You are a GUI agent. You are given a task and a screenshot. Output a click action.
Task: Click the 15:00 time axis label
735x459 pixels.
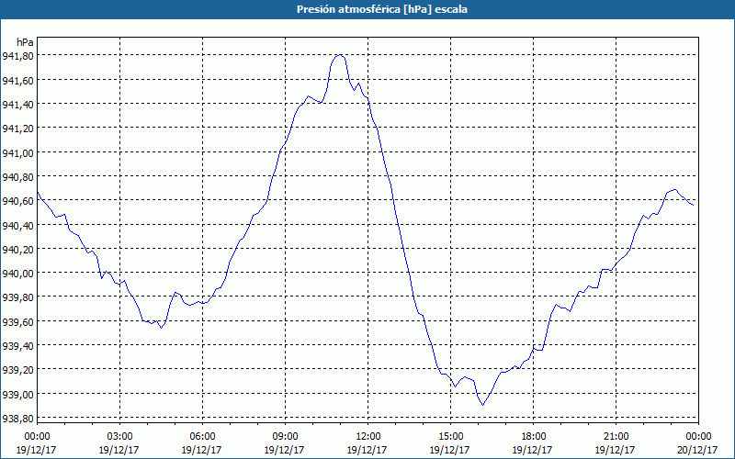(x=450, y=437)
